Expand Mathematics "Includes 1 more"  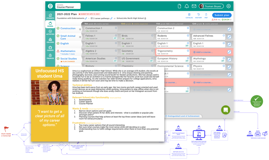click(68, 54)
